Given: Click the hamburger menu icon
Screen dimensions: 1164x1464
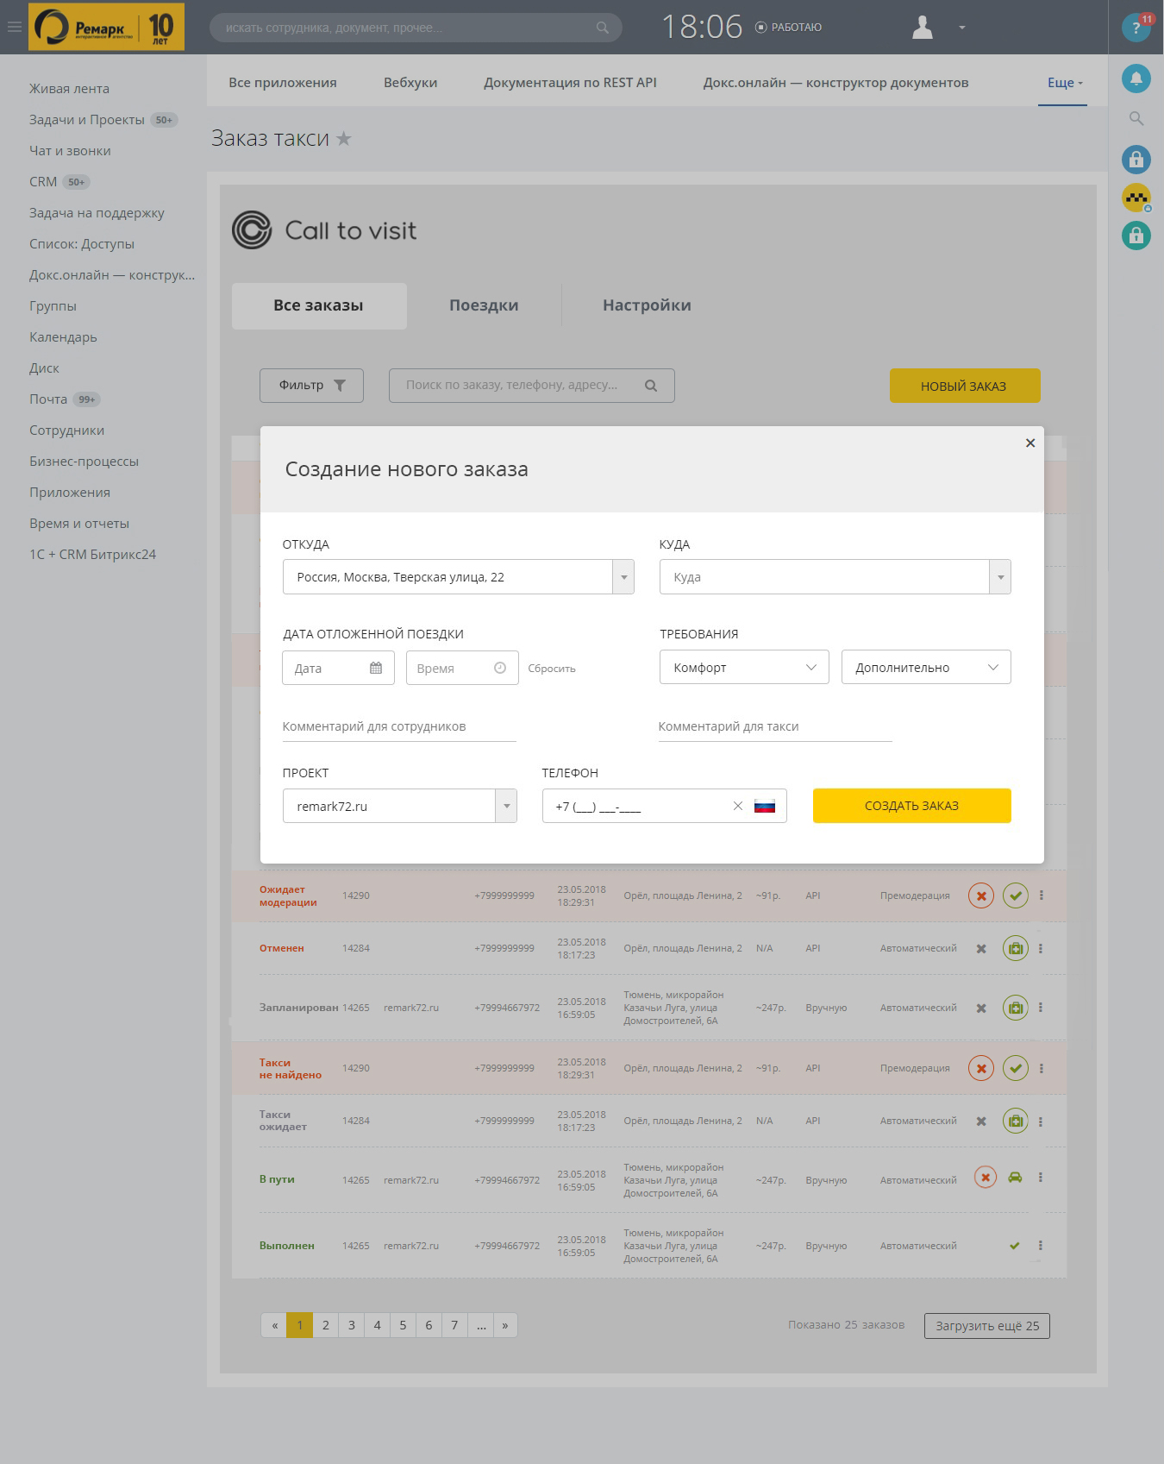Looking at the screenshot, I should click(15, 27).
